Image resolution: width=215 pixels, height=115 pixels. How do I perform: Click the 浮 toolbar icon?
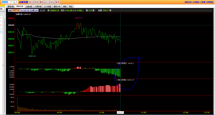click(x=25, y=10)
